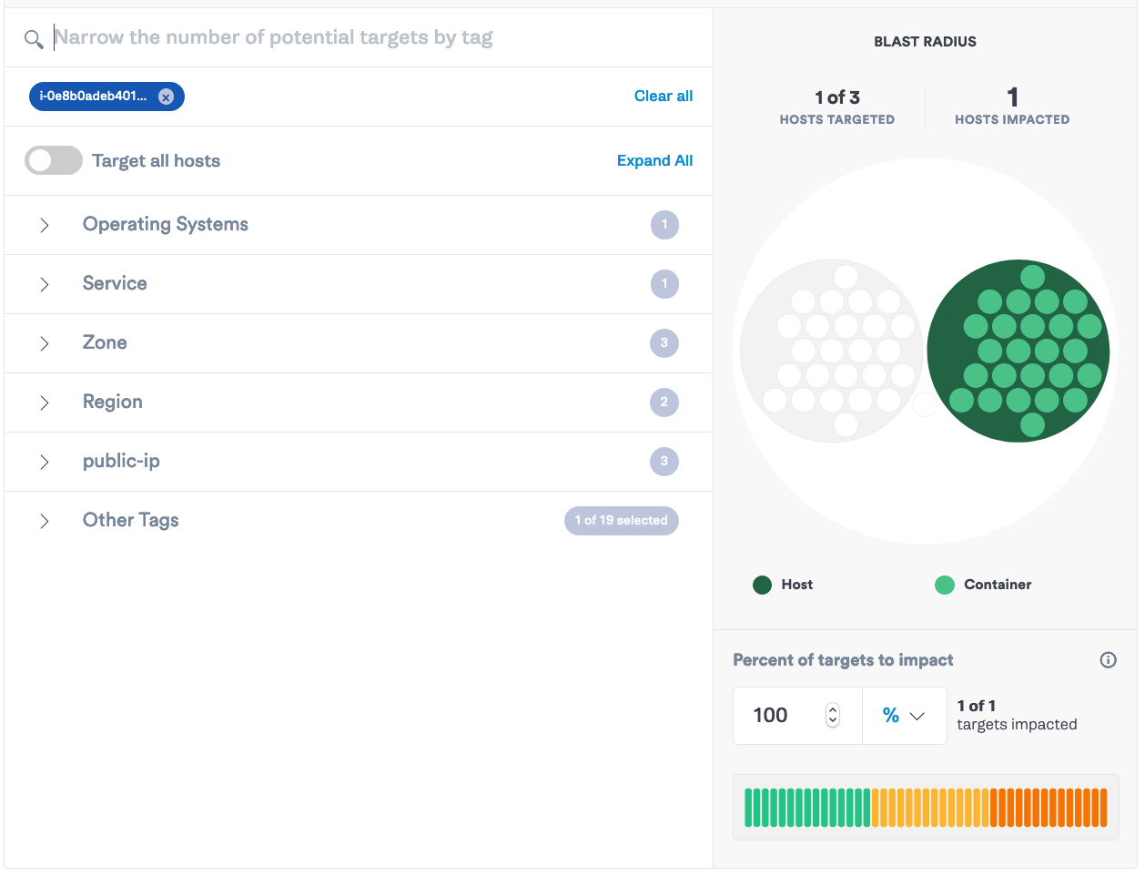
Task: Expand the Region filter section
Action: click(44, 402)
